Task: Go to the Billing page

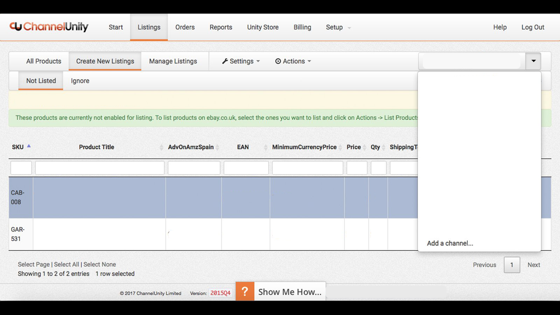Action: [x=302, y=27]
